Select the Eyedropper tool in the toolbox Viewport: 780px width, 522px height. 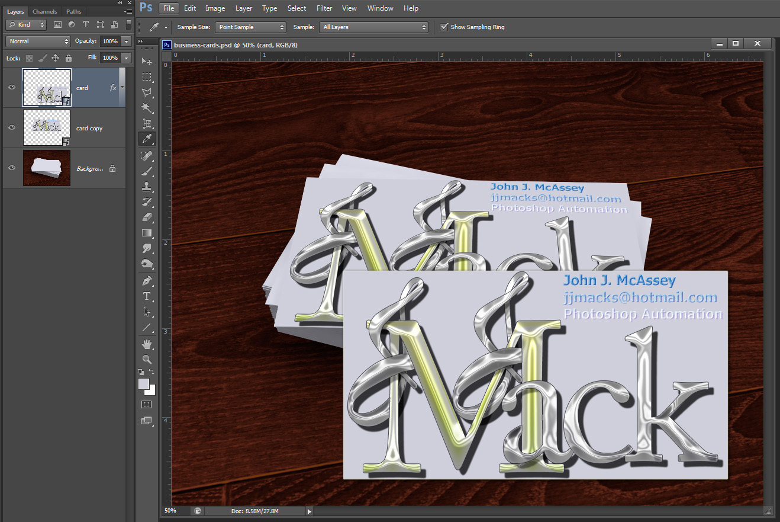(x=147, y=139)
